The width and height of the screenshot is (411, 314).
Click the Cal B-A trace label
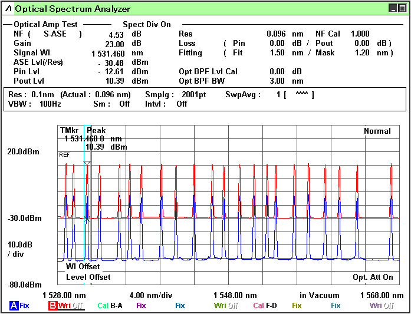(110, 305)
